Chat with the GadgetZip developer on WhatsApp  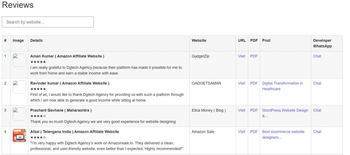[317, 56]
